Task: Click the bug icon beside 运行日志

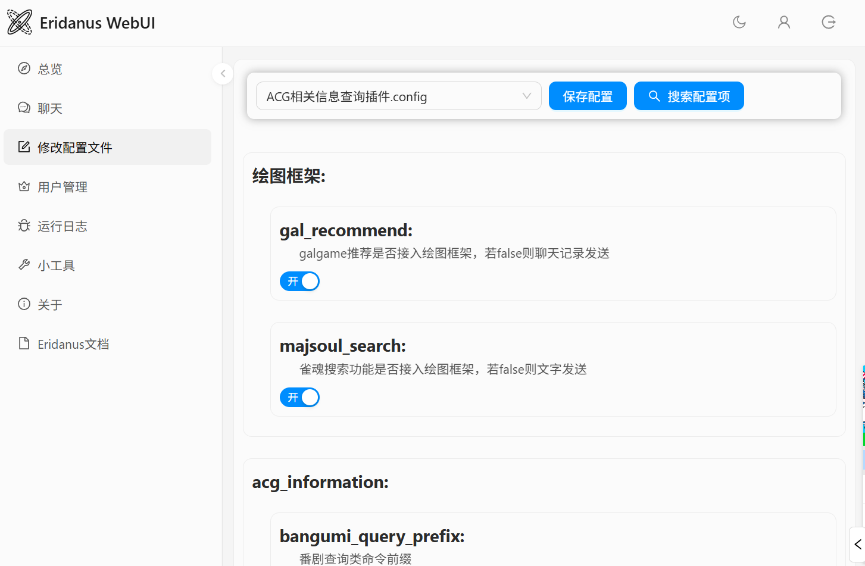Action: (24, 226)
